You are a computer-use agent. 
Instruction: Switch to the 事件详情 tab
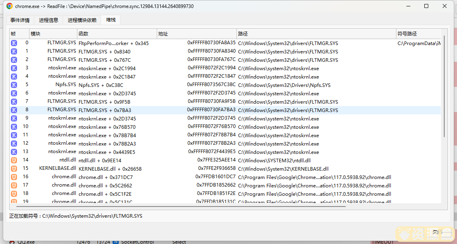pos(20,20)
